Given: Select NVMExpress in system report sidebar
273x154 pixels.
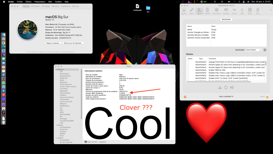Looking at the screenshot, I should coord(64,106).
